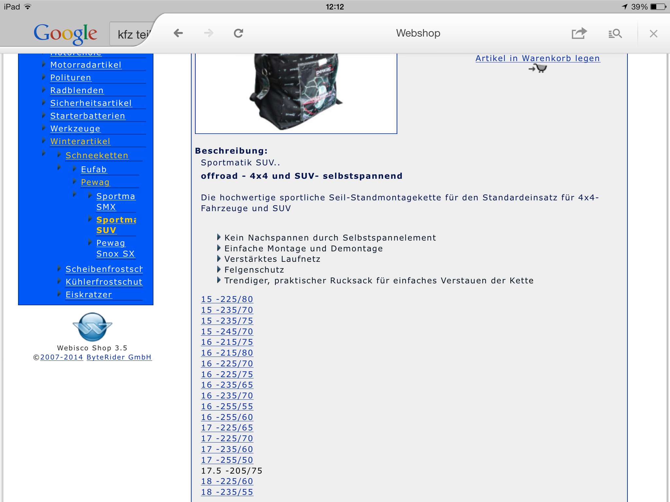Click the Webisco Shop logo
Screen dimensions: 670x502
[93, 327]
